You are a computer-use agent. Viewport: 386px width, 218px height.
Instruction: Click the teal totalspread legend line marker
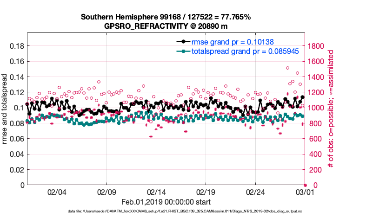184,51
